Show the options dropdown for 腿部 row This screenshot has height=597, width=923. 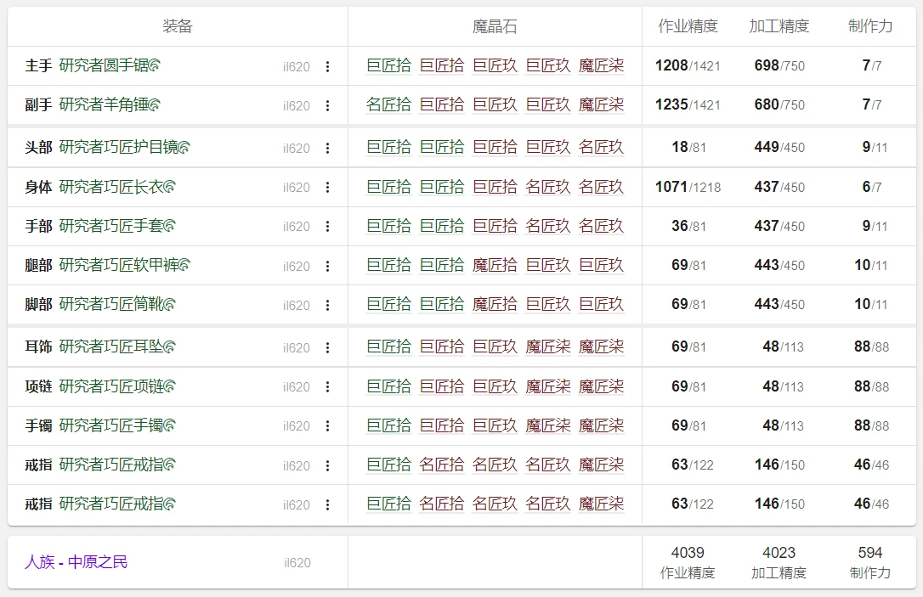coord(328,266)
